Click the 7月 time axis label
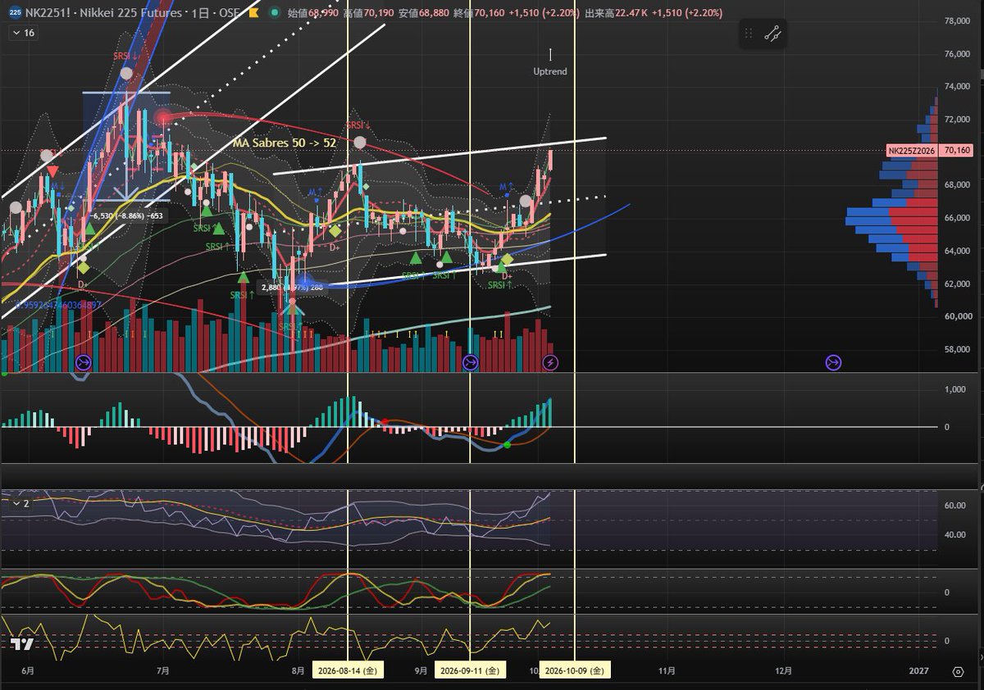This screenshot has height=690, width=984. click(x=163, y=670)
